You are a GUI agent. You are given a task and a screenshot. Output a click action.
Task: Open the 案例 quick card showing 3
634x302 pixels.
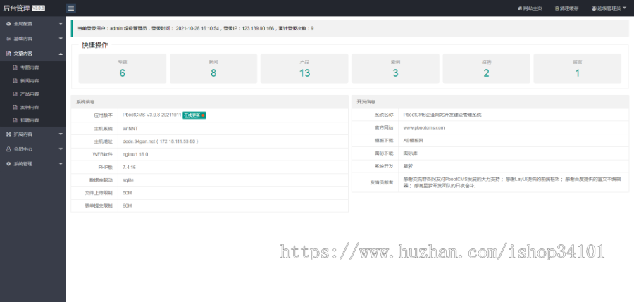[395, 69]
